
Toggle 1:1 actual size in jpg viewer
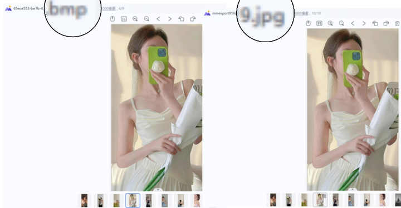[319, 23]
